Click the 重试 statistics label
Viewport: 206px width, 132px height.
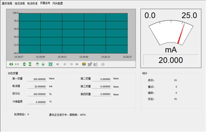point(151,87)
